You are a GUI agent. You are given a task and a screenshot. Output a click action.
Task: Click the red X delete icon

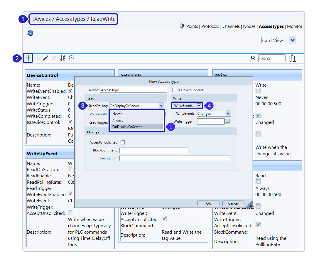[54, 58]
